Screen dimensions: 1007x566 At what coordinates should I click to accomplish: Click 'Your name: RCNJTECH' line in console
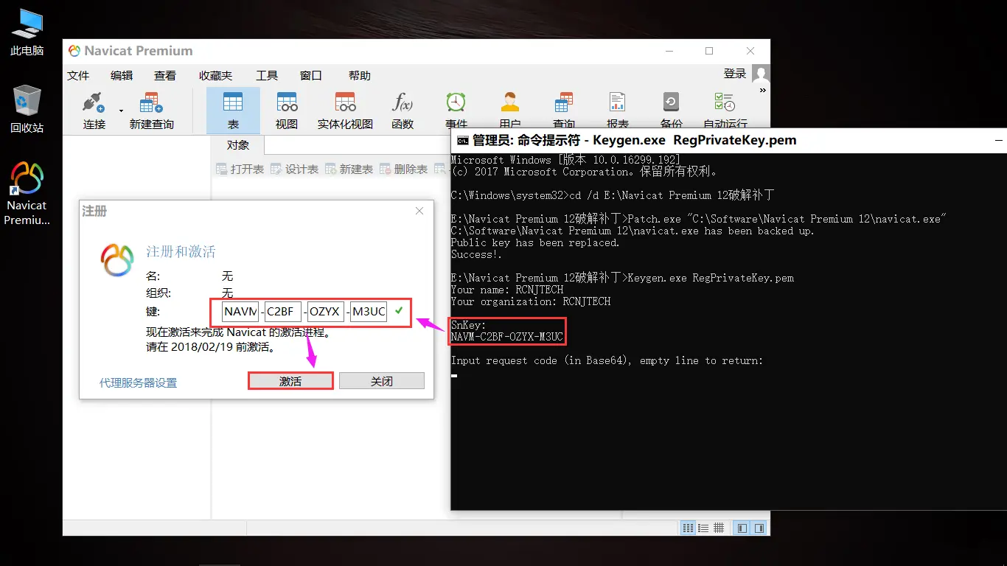click(x=507, y=290)
